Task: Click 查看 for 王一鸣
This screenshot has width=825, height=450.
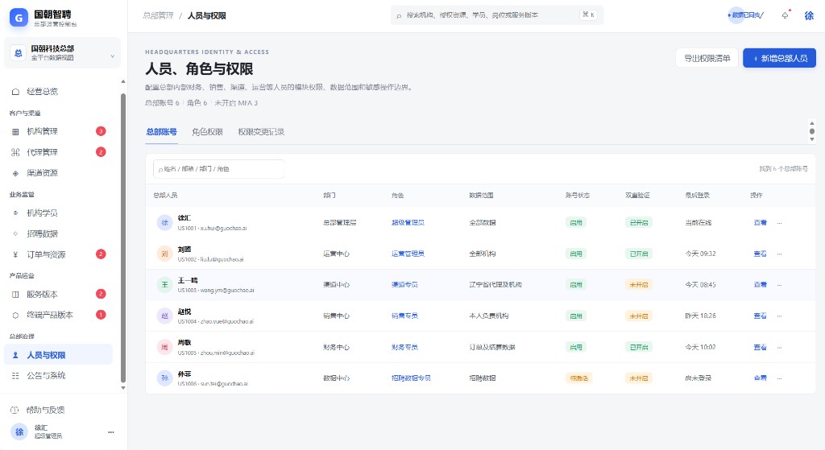Action: click(x=761, y=285)
